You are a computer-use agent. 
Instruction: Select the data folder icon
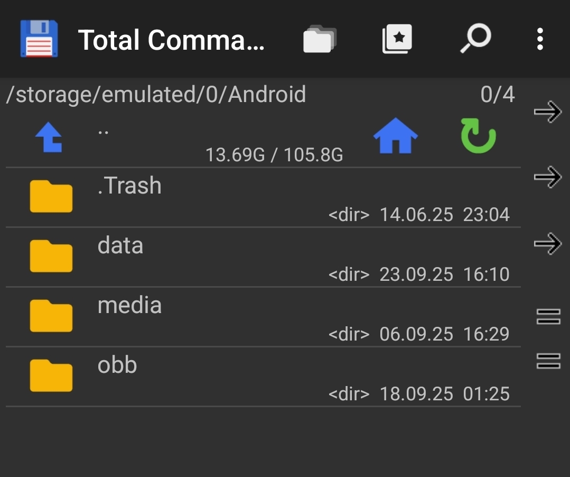(51, 256)
